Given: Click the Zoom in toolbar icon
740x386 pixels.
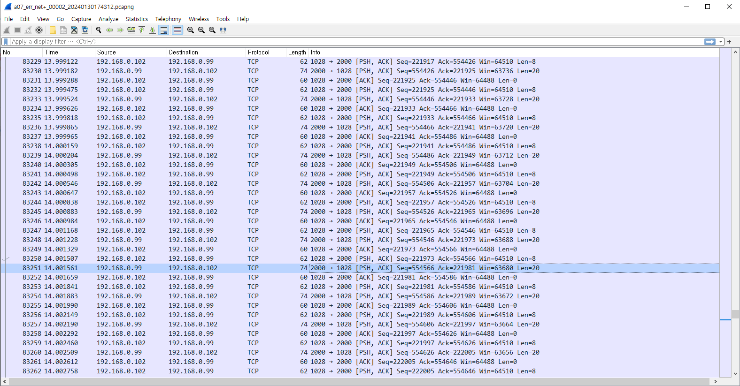Looking at the screenshot, I should click(191, 30).
